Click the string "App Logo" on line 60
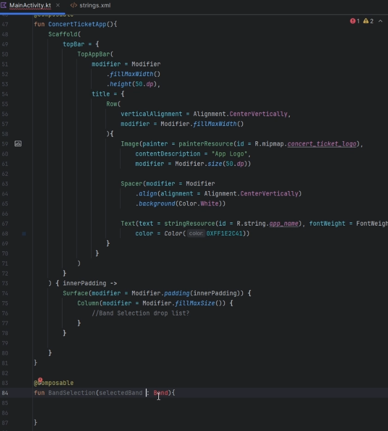Viewport: 388px width, 431px height. 229,154
